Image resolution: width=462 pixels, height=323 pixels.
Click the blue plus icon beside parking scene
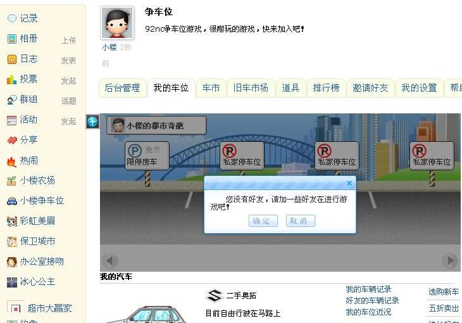click(92, 122)
